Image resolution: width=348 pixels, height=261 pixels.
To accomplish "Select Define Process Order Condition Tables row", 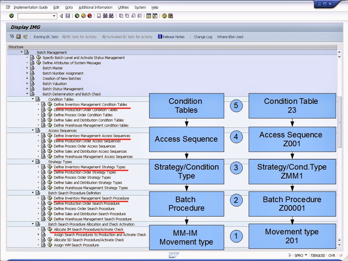I will coord(83,115).
